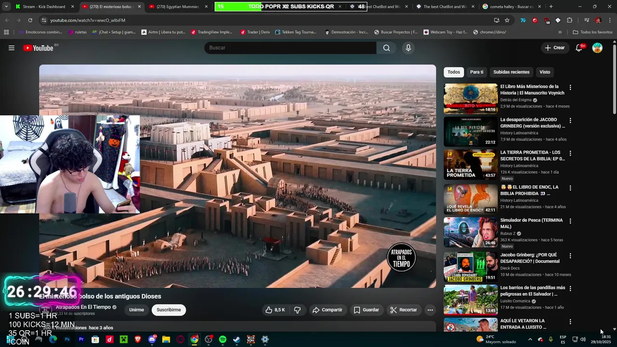Image resolution: width=617 pixels, height=347 pixels.
Task: Open the Chrome extensions puzzle icon
Action: click(x=569, y=20)
